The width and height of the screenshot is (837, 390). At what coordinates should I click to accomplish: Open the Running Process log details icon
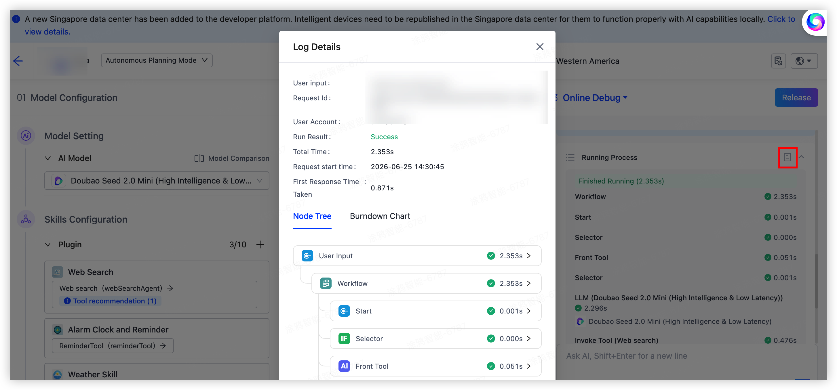click(787, 157)
